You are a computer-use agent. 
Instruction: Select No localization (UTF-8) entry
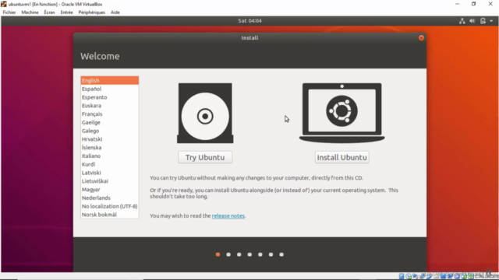coord(109,206)
